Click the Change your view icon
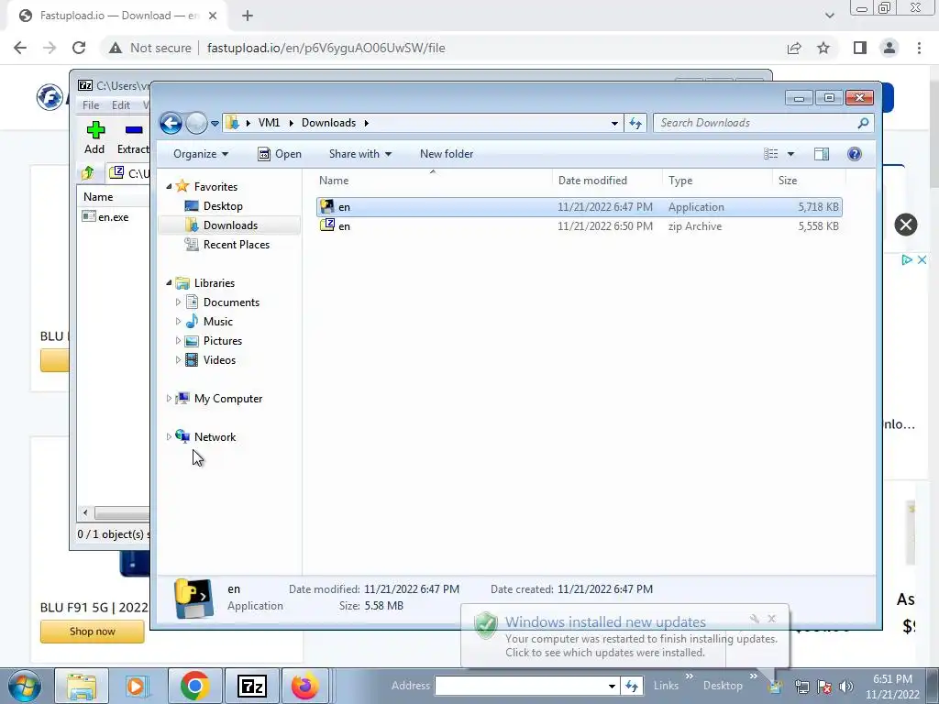The height and width of the screenshot is (704, 939). pos(770,154)
